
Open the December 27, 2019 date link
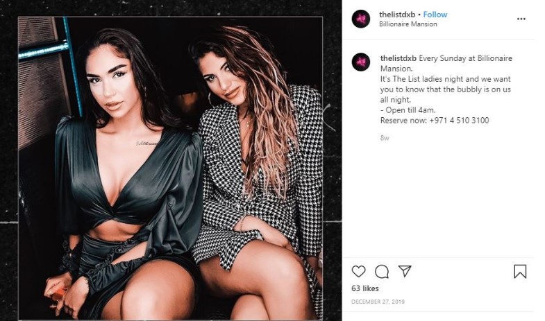coord(378,302)
